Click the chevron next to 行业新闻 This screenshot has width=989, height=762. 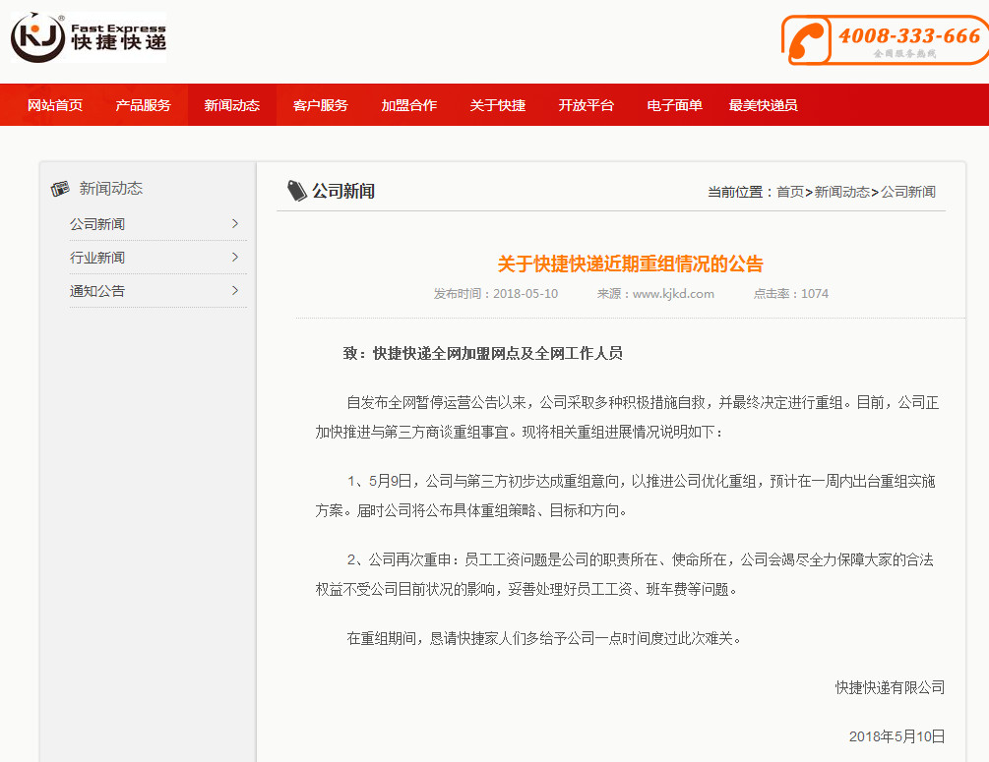235,258
